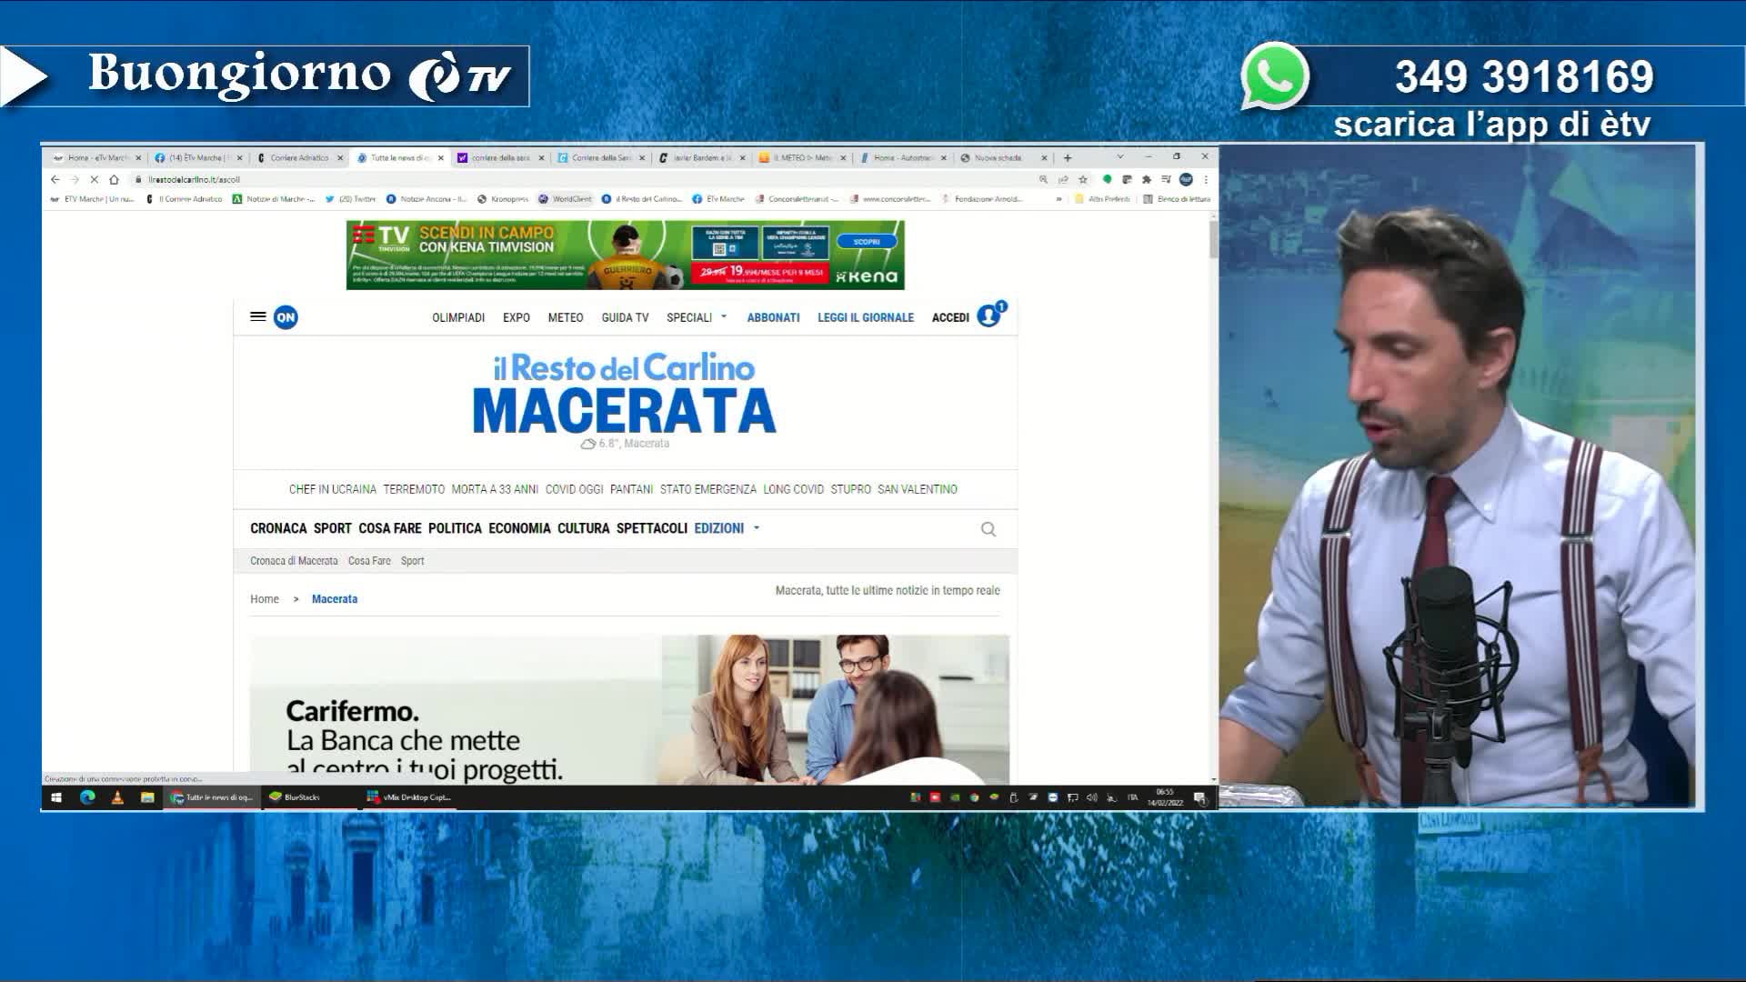This screenshot has height=982, width=1746.
Task: Click the browser forward arrow
Action: click(x=75, y=180)
